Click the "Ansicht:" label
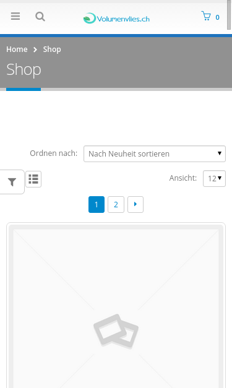The width and height of the screenshot is (232, 388). click(x=183, y=178)
